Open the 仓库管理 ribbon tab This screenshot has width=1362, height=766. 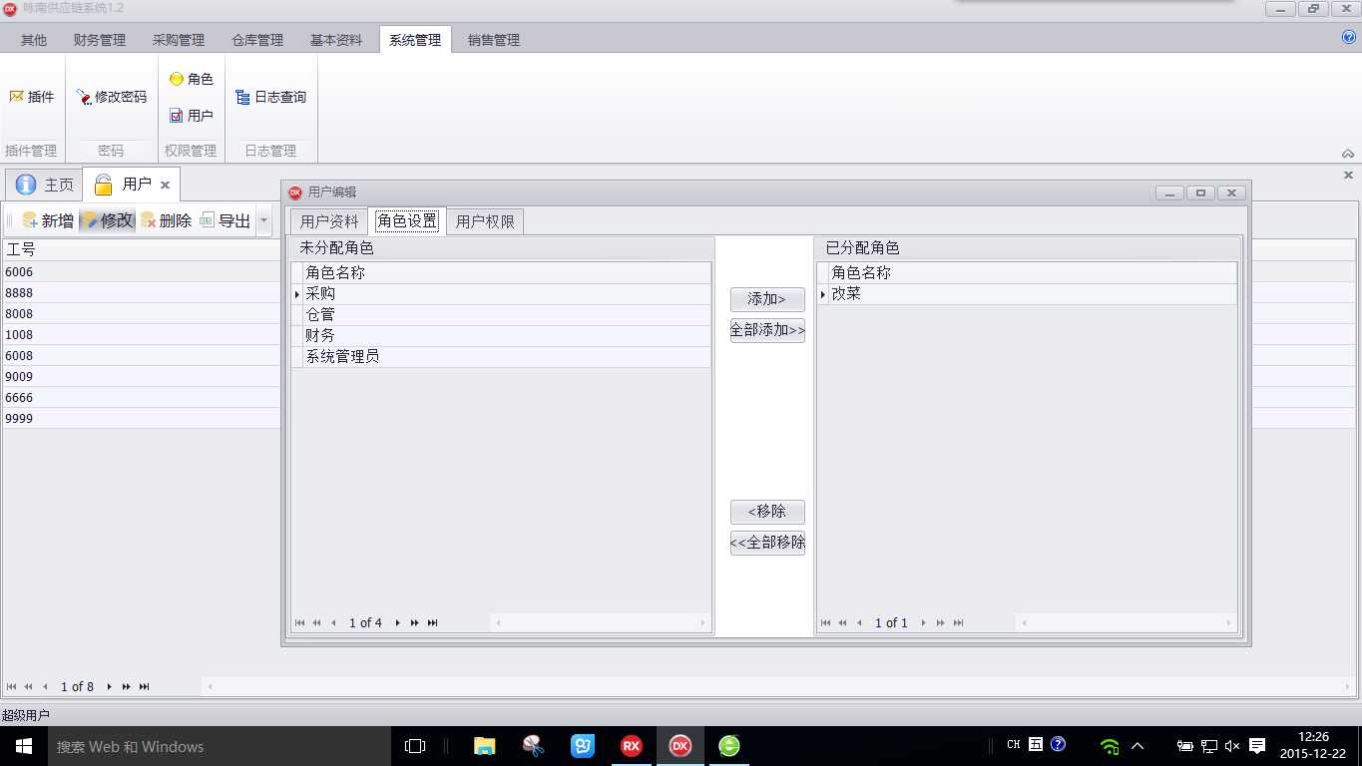pos(257,40)
